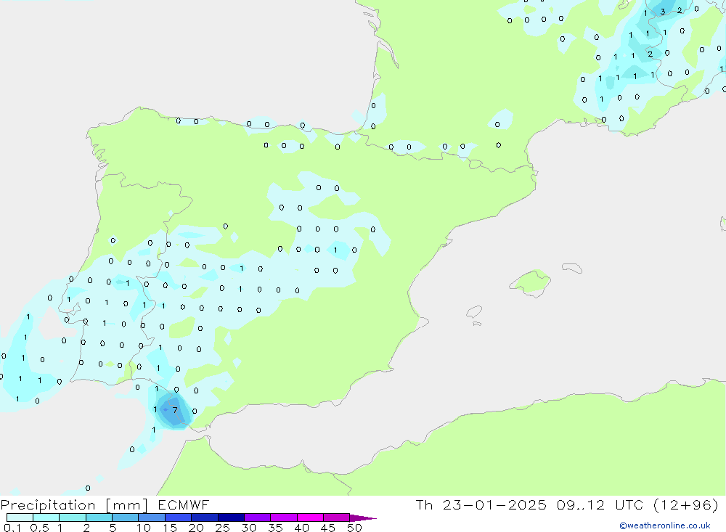This screenshot has height=532, width=726.
Task: Pick the 35–40 mm violet legend swatch
Action: click(x=284, y=517)
